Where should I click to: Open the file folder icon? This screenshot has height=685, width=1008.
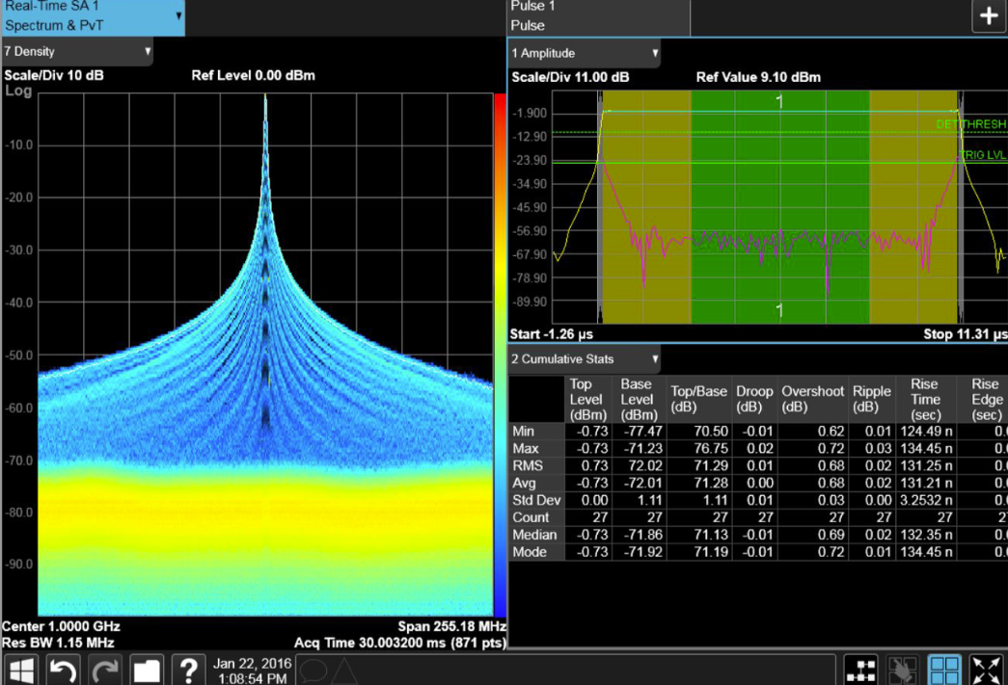(x=147, y=670)
